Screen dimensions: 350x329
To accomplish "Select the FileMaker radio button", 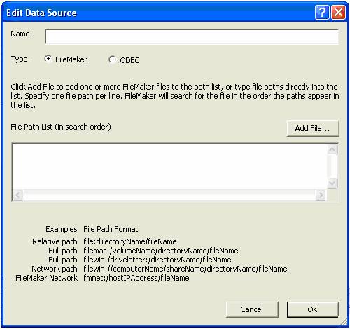I will pyautogui.click(x=48, y=59).
